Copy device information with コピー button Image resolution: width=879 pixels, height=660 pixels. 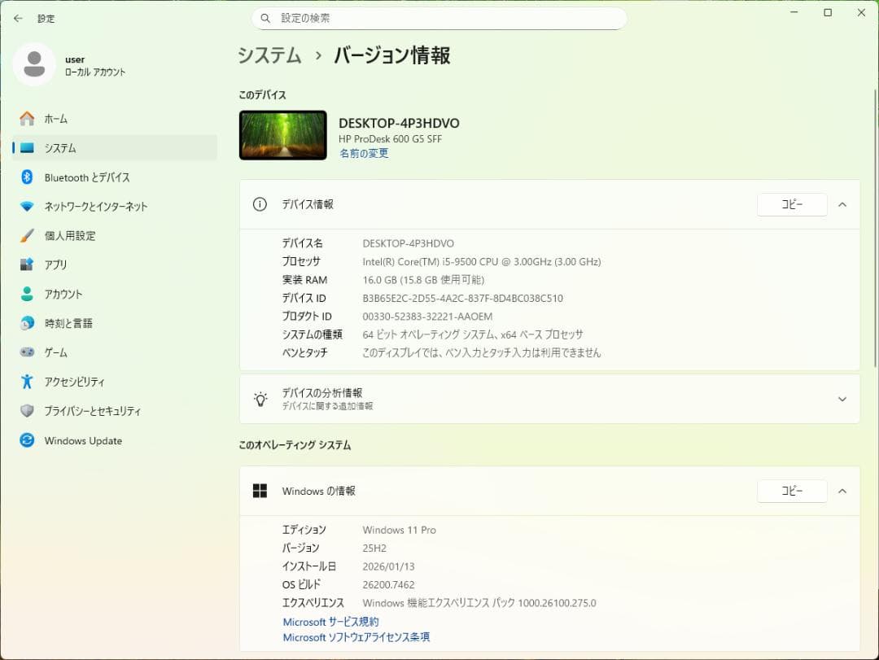point(791,204)
